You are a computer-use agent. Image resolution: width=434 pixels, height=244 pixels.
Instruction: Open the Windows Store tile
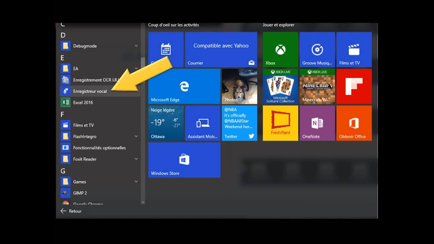[x=184, y=160]
